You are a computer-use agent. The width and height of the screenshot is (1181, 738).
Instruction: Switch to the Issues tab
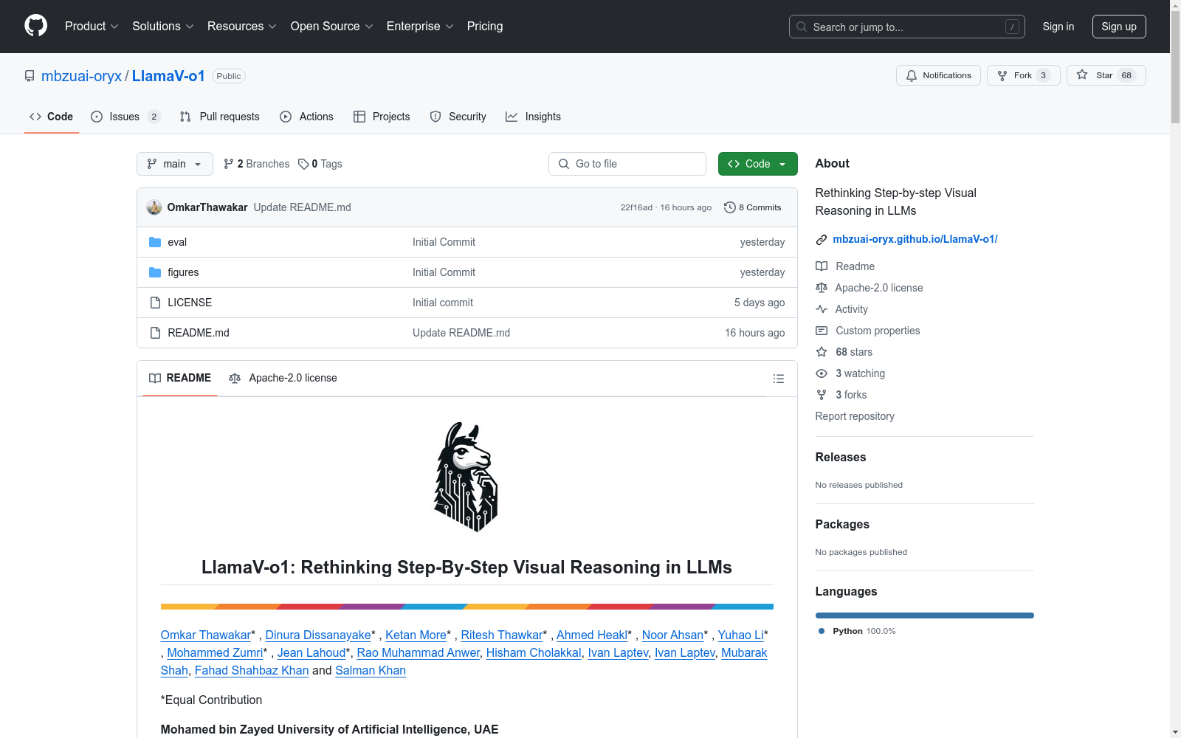[x=125, y=117]
